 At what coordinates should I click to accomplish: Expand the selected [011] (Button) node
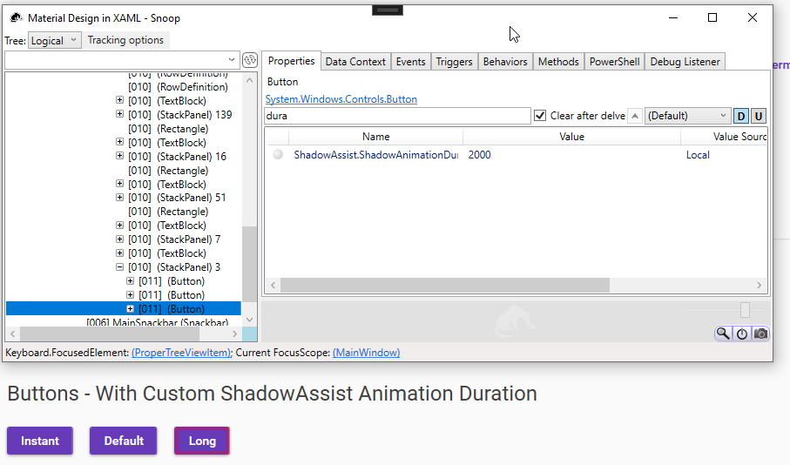130,308
